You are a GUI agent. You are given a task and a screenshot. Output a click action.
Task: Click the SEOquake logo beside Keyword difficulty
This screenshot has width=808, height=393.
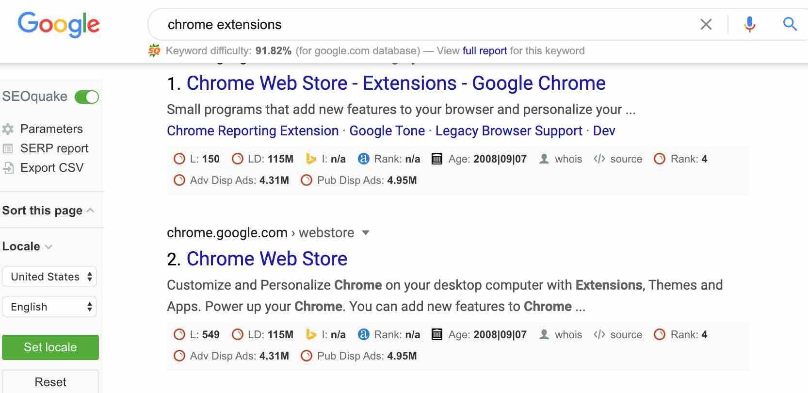point(154,50)
